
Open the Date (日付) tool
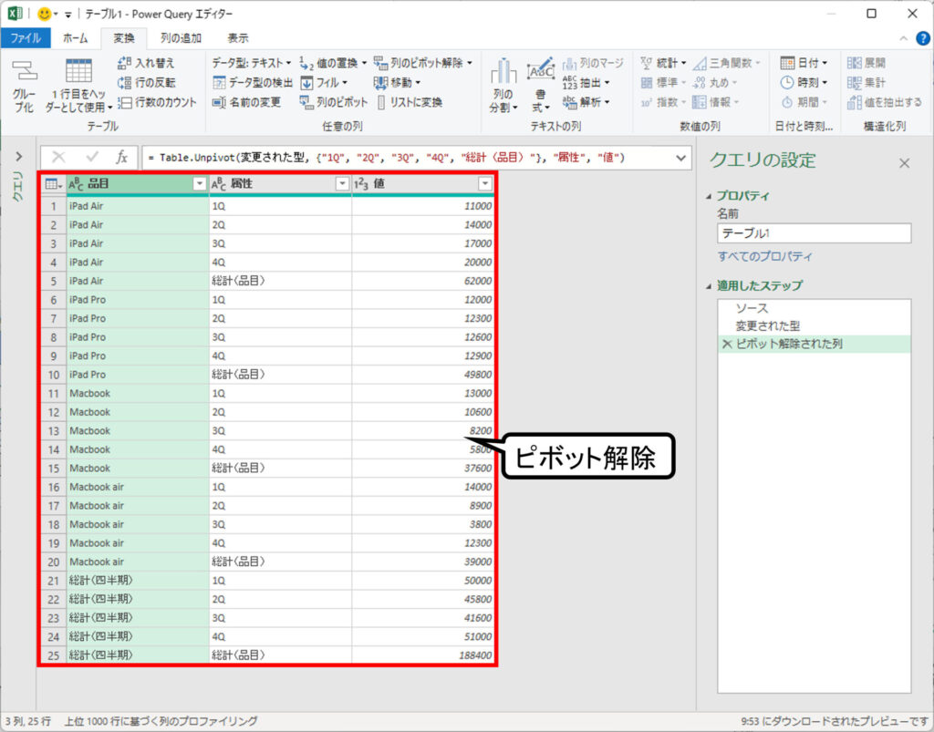coord(804,63)
